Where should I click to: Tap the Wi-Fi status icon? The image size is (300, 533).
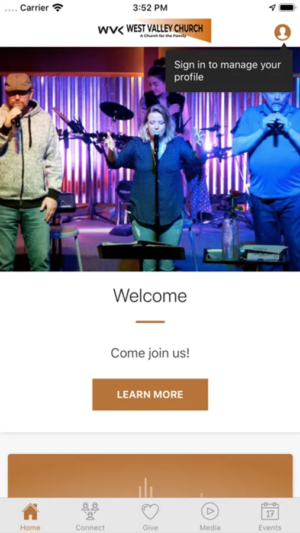point(58,8)
